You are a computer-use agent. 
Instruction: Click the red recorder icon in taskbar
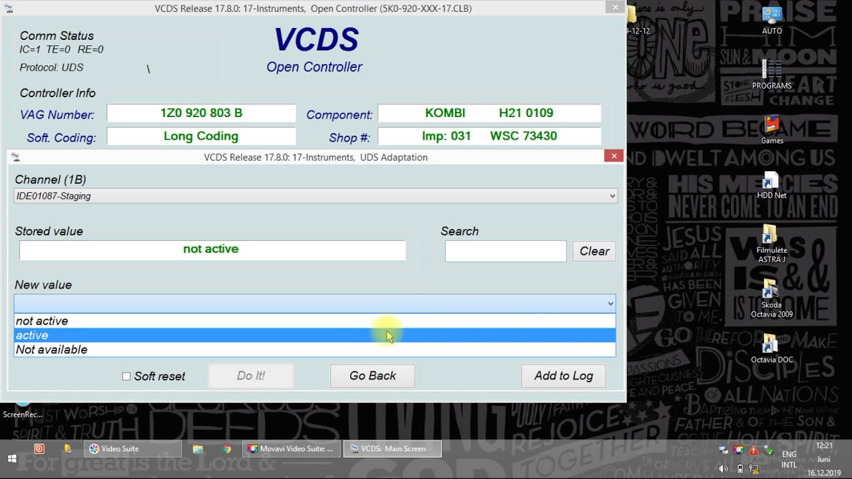(39, 449)
